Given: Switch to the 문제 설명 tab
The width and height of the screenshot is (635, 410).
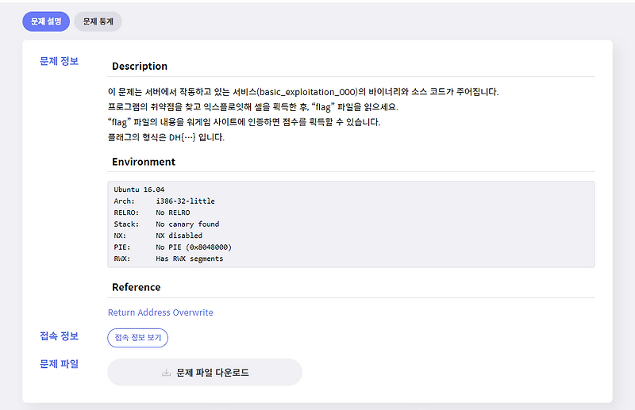Looking at the screenshot, I should click(46, 21).
